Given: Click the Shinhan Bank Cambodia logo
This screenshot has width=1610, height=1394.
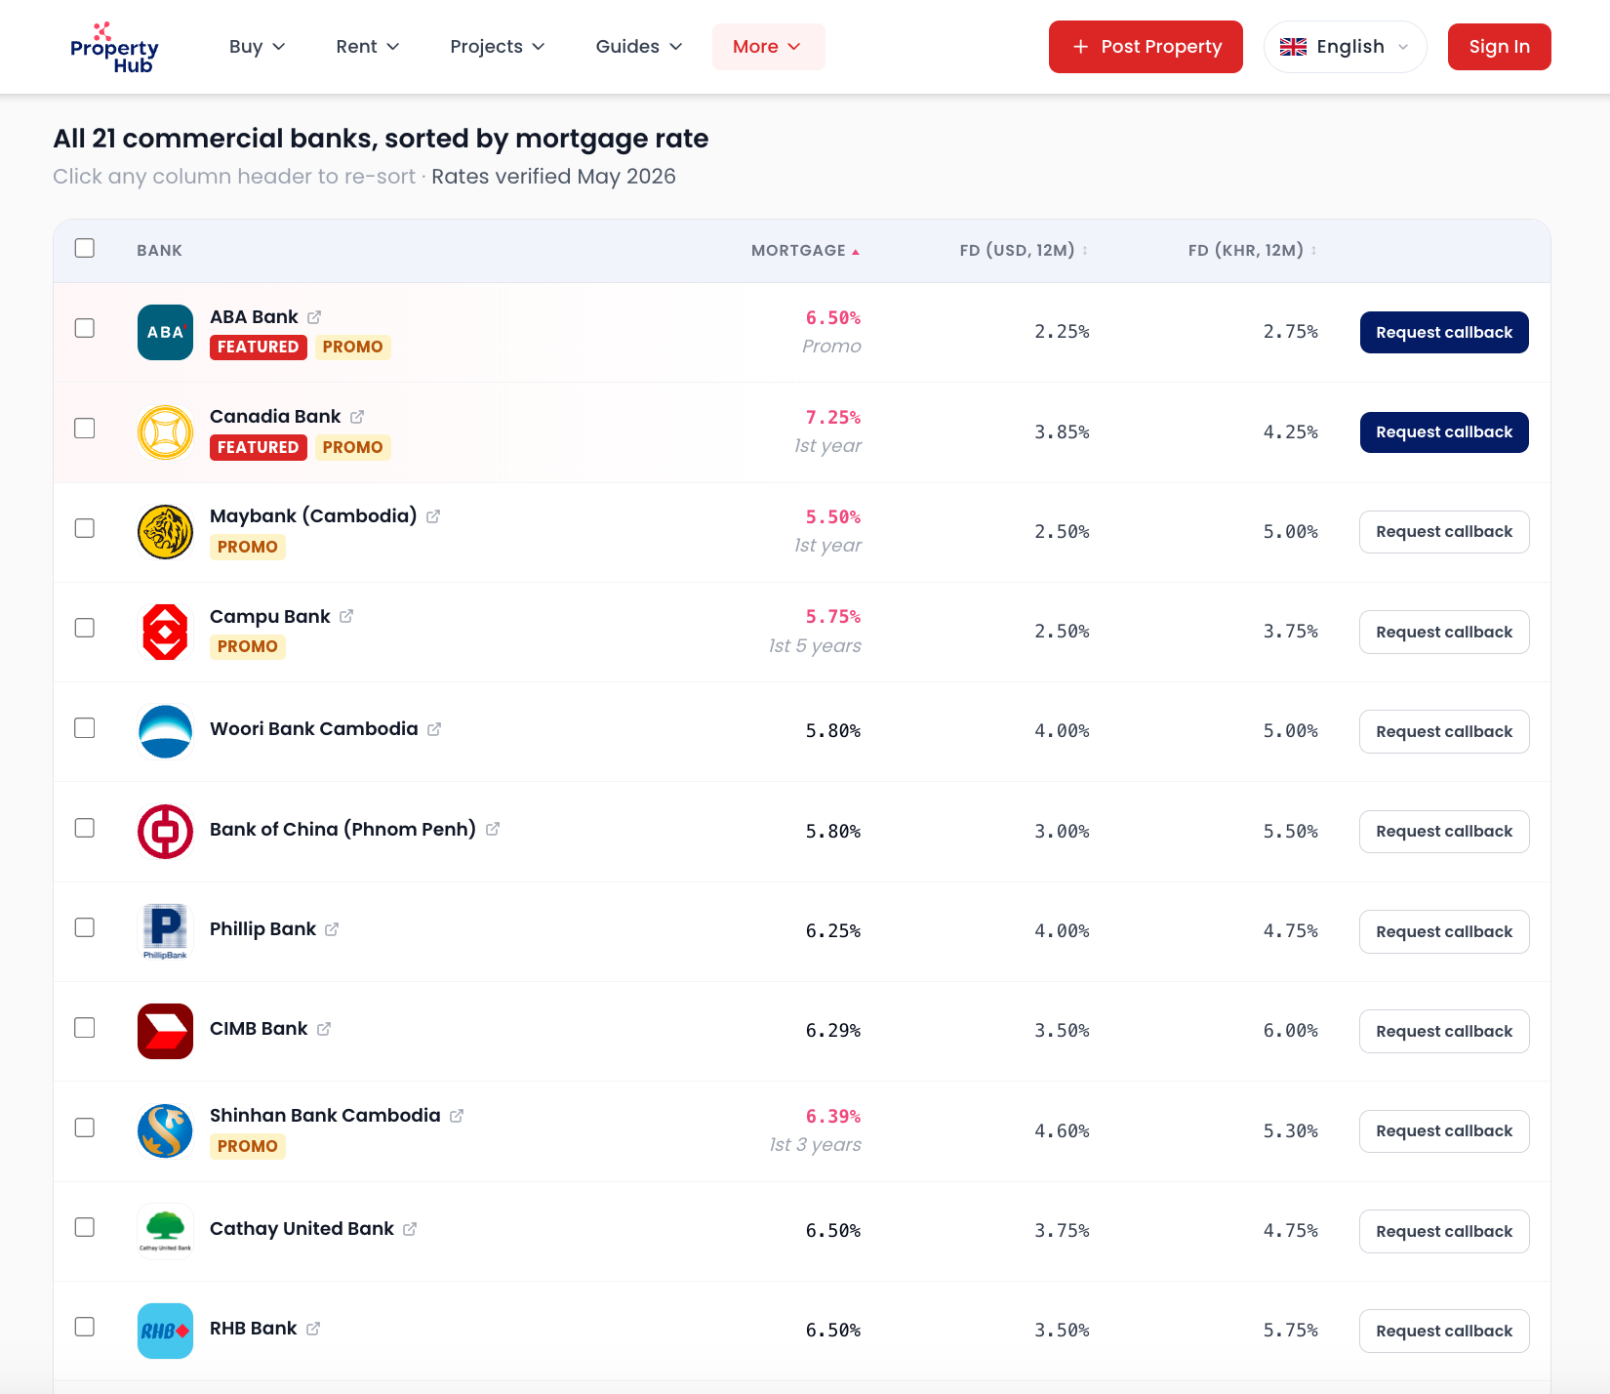Looking at the screenshot, I should [x=165, y=1130].
